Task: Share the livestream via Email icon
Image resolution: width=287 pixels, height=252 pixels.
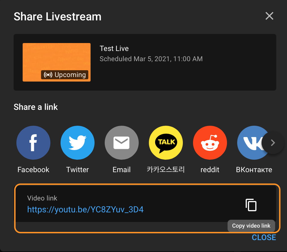Action: pyautogui.click(x=121, y=142)
